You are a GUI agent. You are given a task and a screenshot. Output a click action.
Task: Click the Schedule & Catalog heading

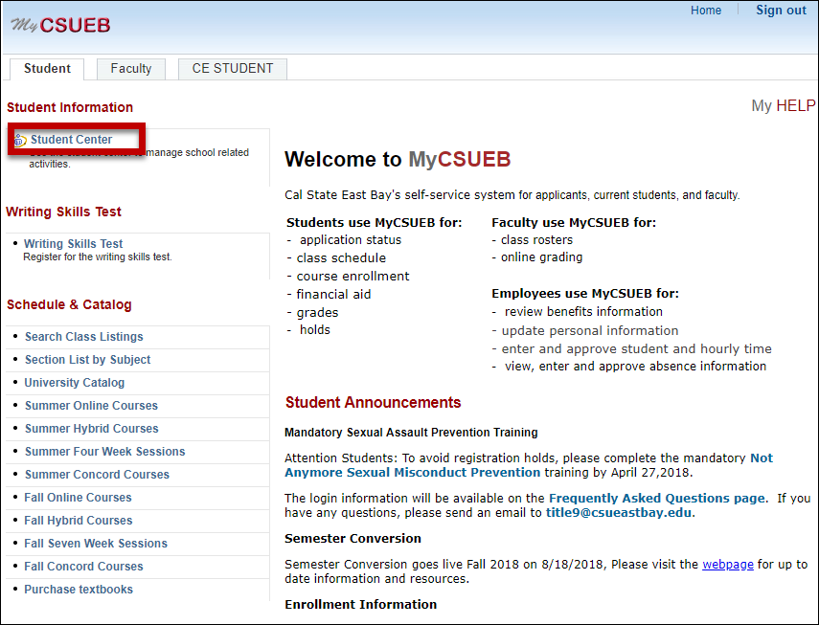coord(69,304)
